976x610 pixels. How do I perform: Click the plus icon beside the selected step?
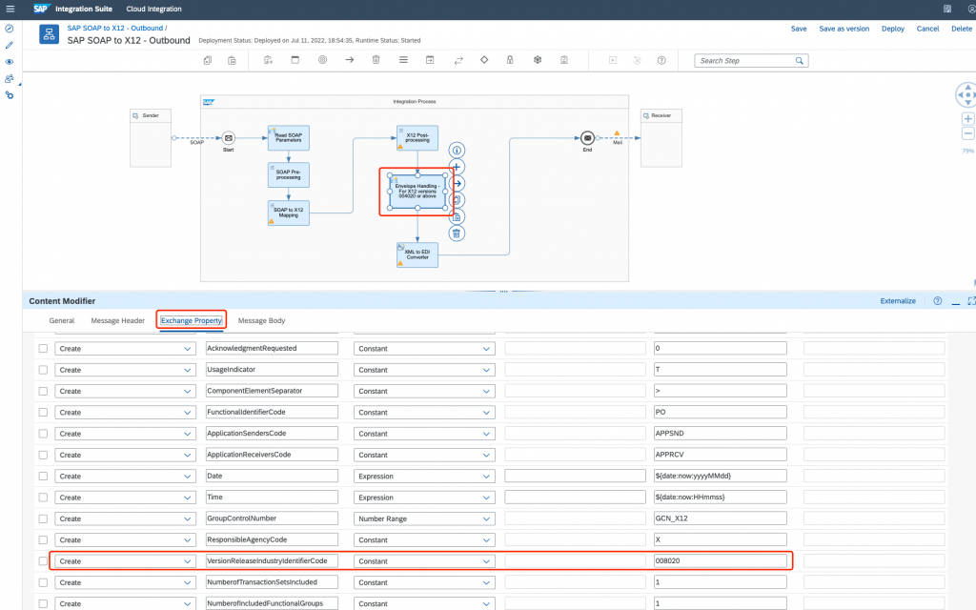click(457, 167)
